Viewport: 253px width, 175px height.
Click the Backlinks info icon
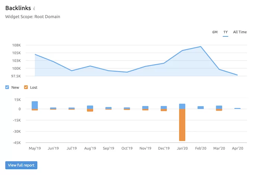pos(34,8)
